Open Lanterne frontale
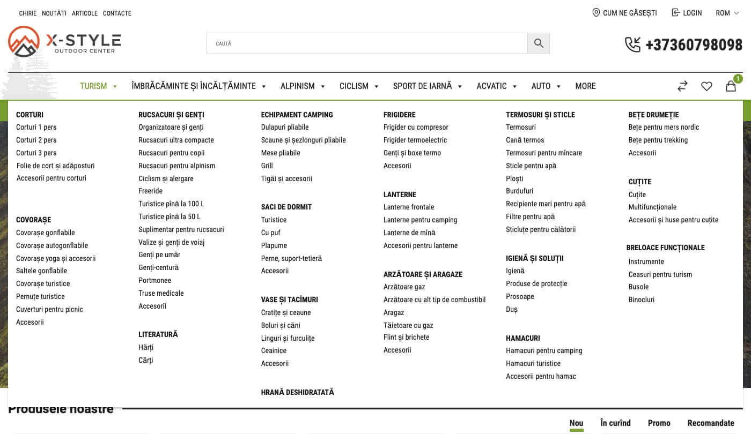Viewport: 751px width, 434px height. pos(409,207)
